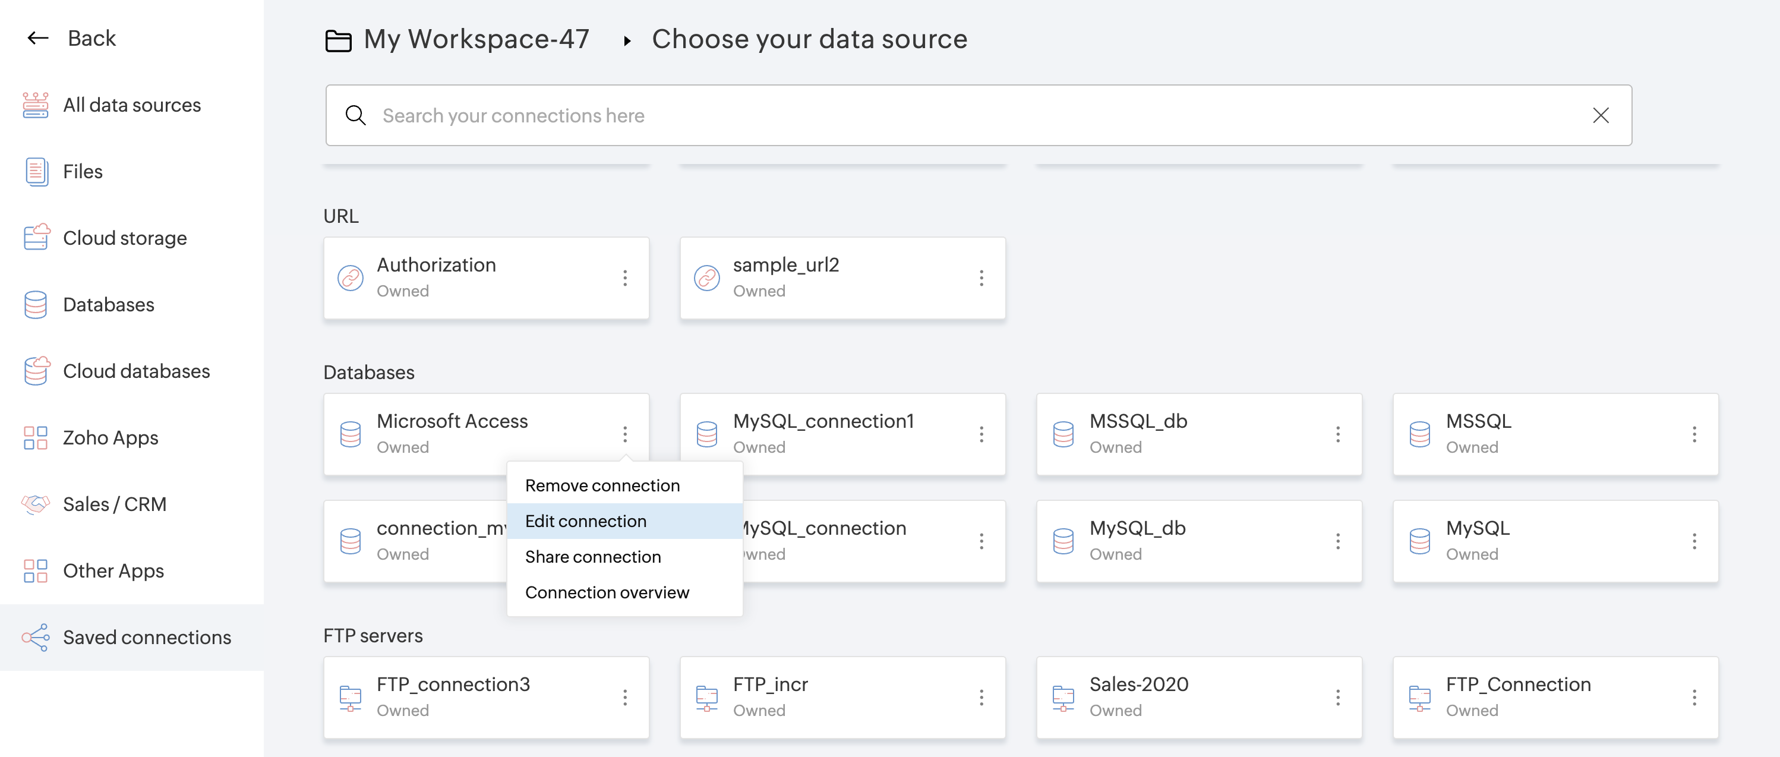Select the Files sidebar icon
Viewport: 1780px width, 757px height.
[35, 172]
